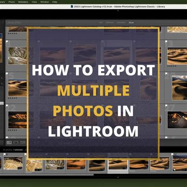Screen dimensions: 187x187
Task: Open the Metadata menu in menu bar
Action: tap(23, 2)
